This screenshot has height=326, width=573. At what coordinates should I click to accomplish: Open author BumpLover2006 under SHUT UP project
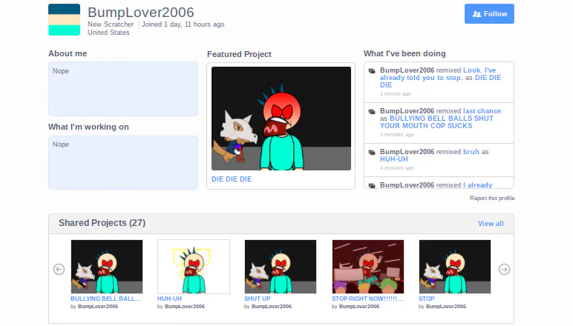click(272, 307)
